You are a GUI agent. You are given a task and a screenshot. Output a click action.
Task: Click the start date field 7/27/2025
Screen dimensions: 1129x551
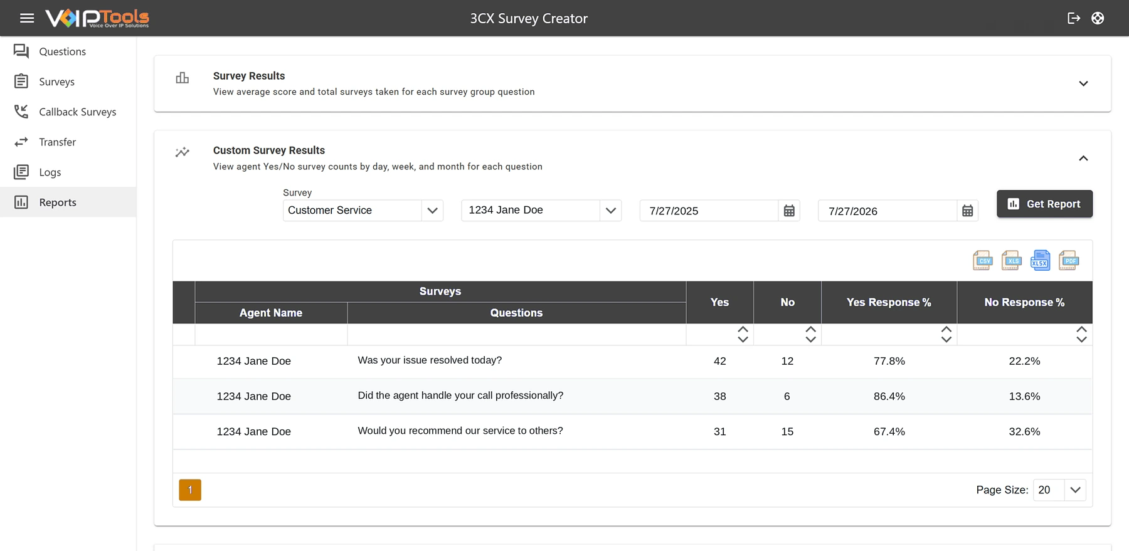(x=709, y=211)
